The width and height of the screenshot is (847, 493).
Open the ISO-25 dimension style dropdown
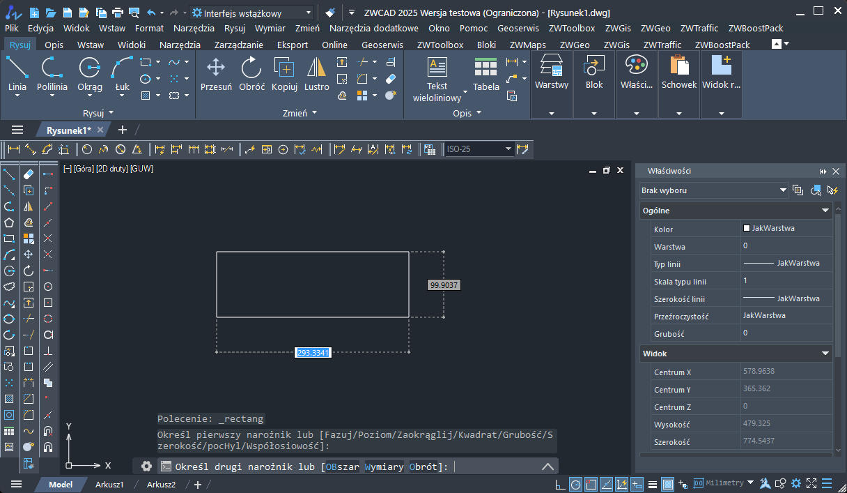tap(479, 149)
